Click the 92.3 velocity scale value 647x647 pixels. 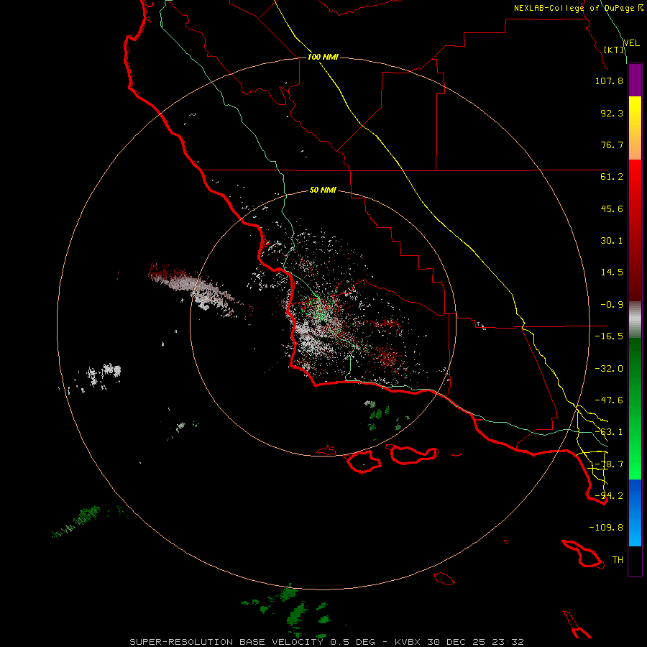(x=612, y=113)
